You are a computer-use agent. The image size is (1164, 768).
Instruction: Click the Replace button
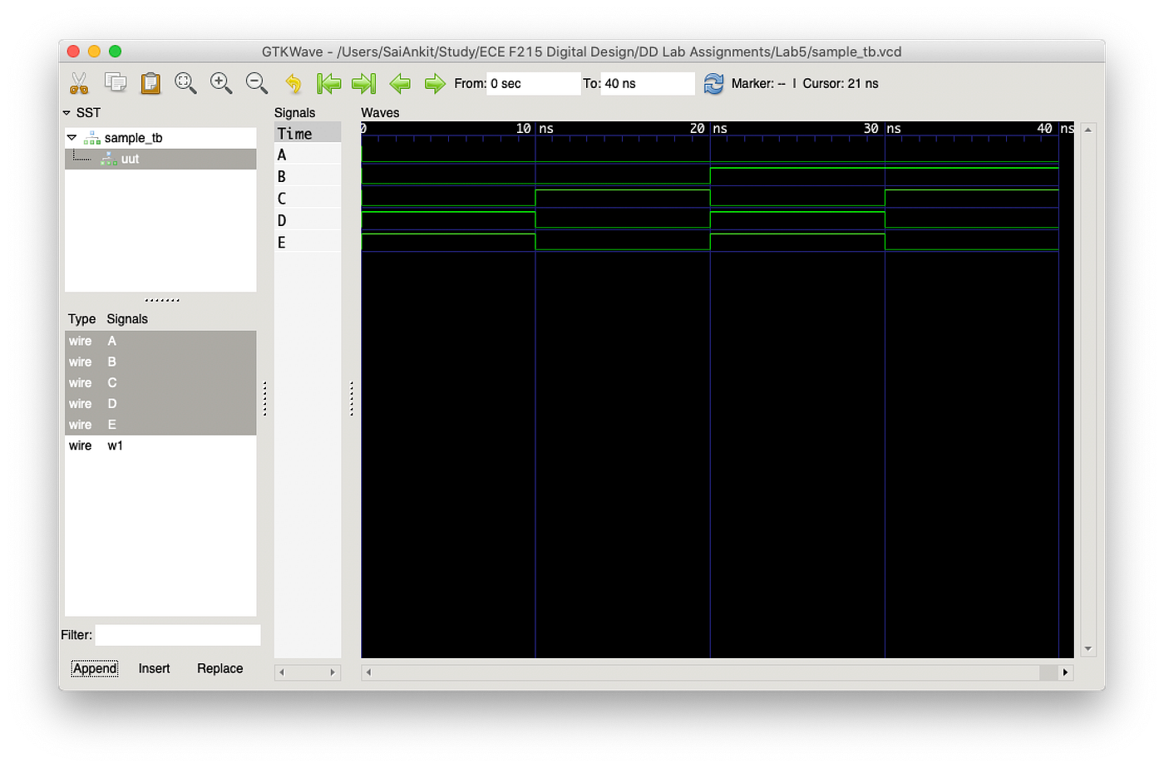point(219,668)
